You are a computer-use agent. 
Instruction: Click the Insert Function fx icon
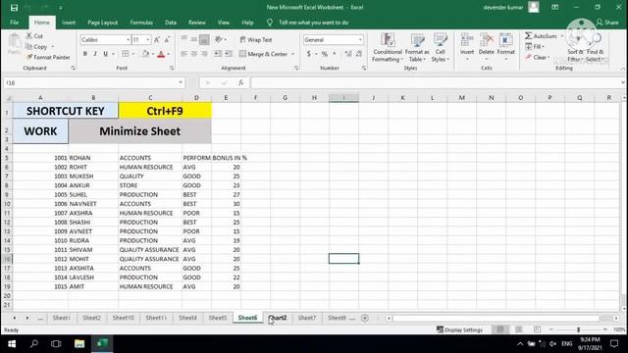point(240,82)
